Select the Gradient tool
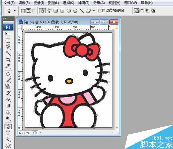The width and height of the screenshot is (173, 149). pyautogui.click(x=8, y=106)
